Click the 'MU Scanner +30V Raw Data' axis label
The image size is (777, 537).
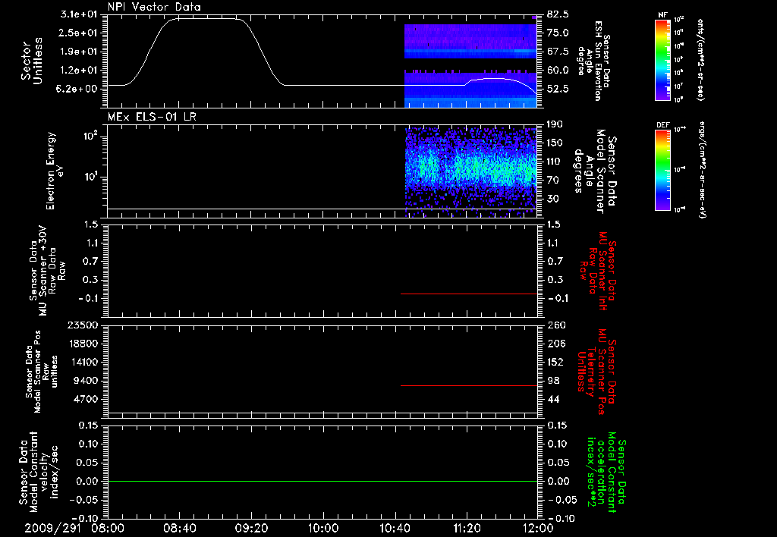pyautogui.click(x=47, y=272)
